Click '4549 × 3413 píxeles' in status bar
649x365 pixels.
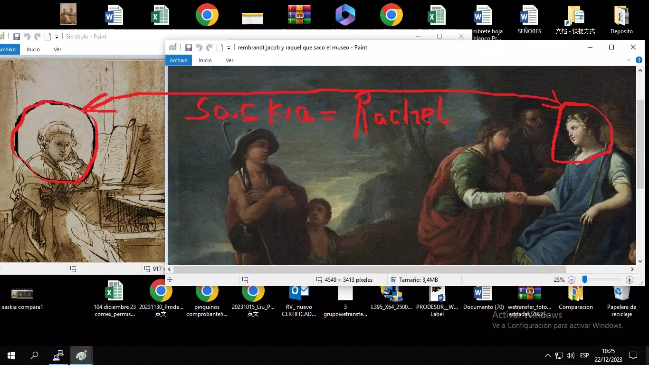(x=348, y=280)
